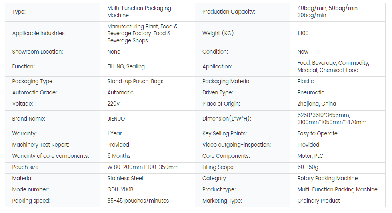Viewport: 392px width, 213px height.
Task: Click the 'Dimension(L*W*H):' label
Action: (x=226, y=119)
